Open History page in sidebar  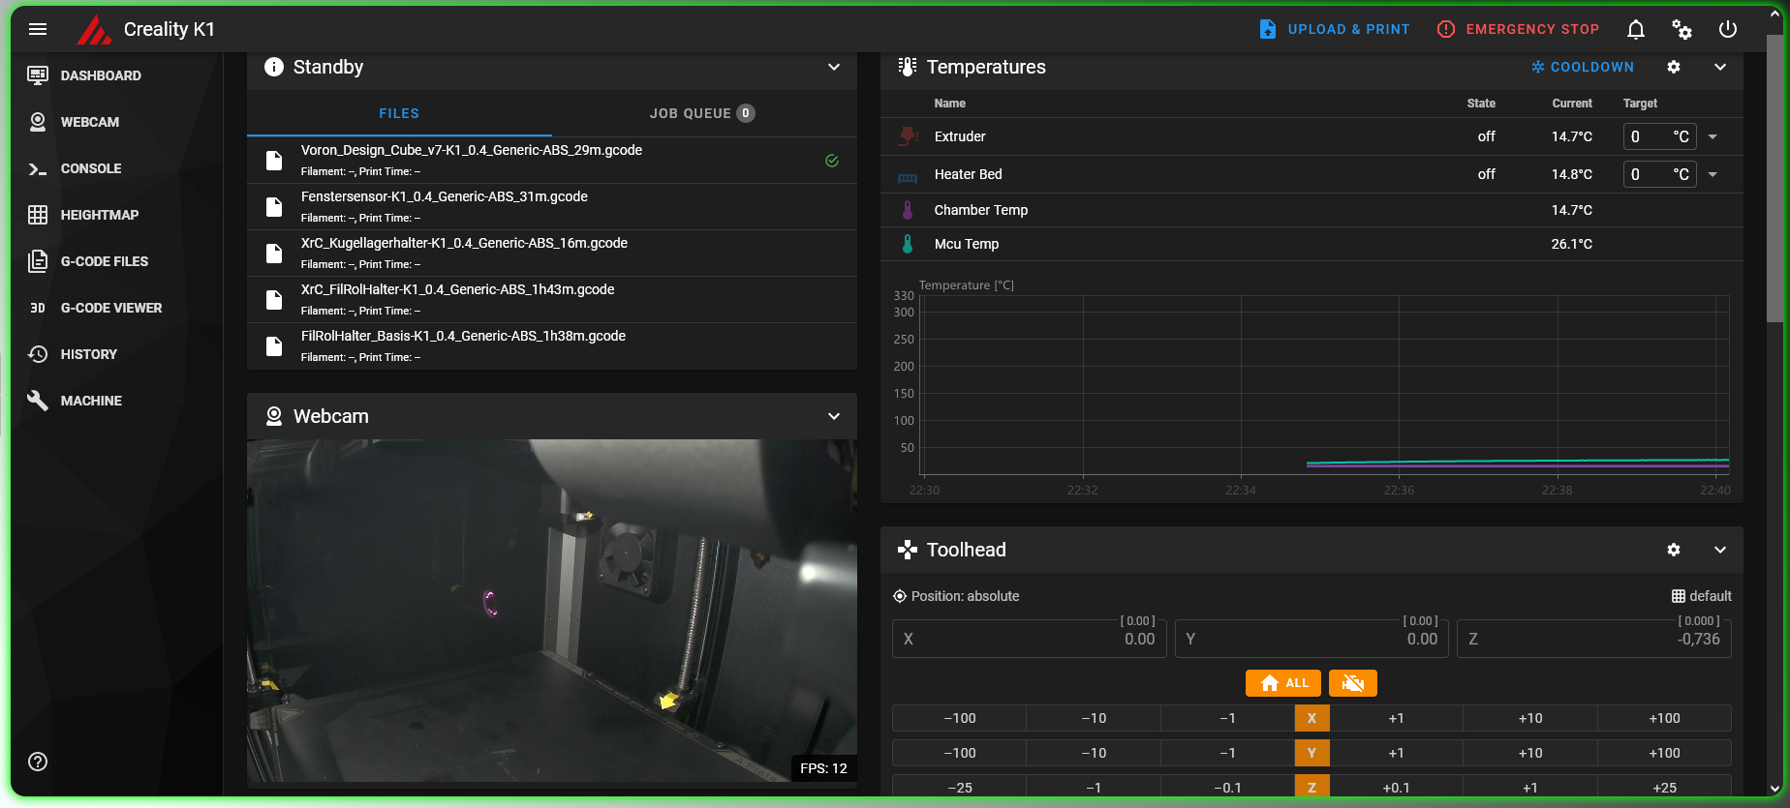pos(89,354)
